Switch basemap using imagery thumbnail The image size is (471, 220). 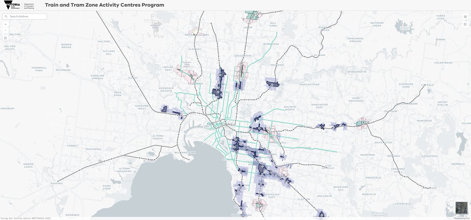(x=461, y=207)
